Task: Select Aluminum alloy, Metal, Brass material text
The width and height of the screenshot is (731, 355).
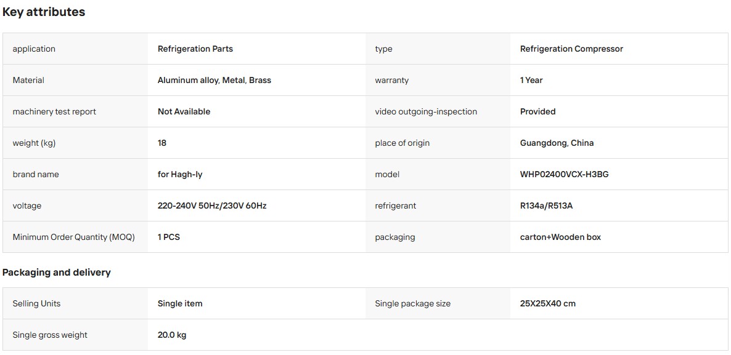Action: [x=214, y=80]
